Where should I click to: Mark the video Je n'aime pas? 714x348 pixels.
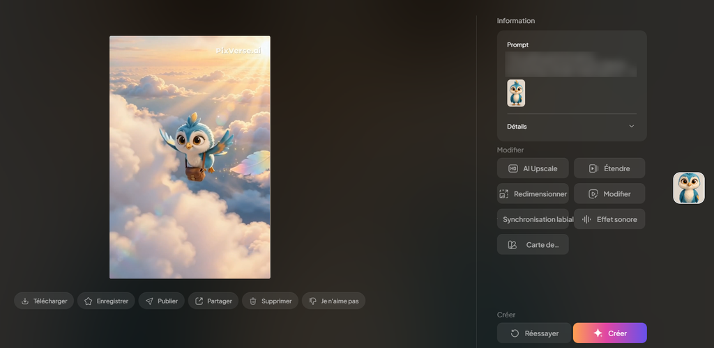[x=333, y=301]
